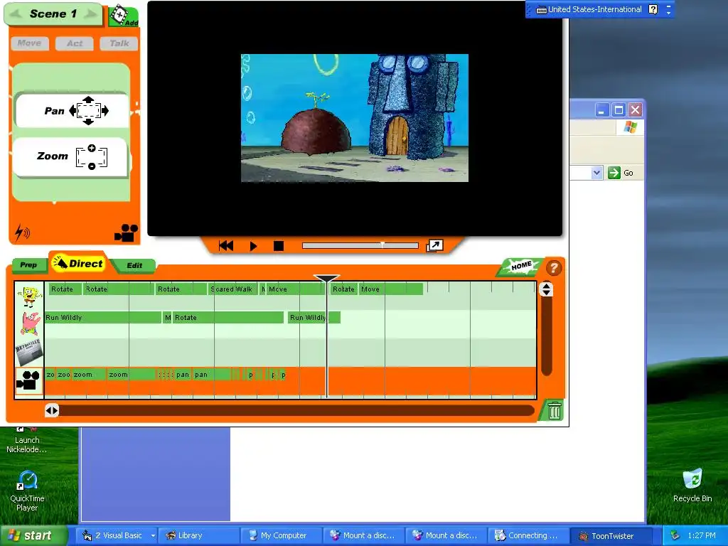Viewport: 728px width, 546px height.
Task: Select the camera track icon in the timeline
Action: click(29, 381)
